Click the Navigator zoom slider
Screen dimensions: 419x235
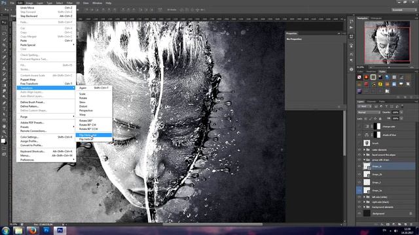pos(389,67)
